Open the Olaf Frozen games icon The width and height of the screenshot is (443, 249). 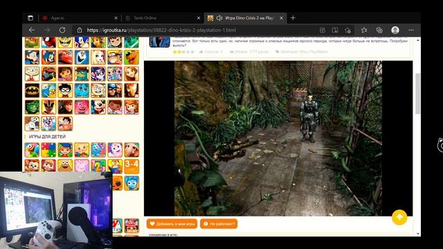(82, 57)
